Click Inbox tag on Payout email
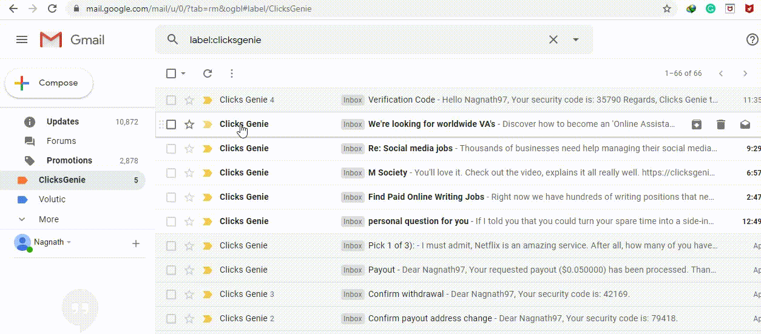 (x=353, y=270)
